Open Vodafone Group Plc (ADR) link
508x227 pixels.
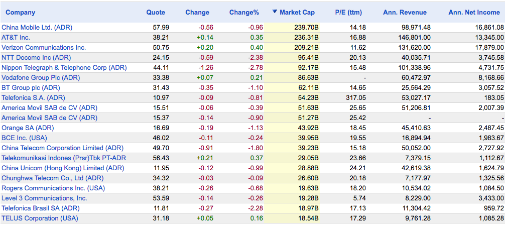coord(41,78)
